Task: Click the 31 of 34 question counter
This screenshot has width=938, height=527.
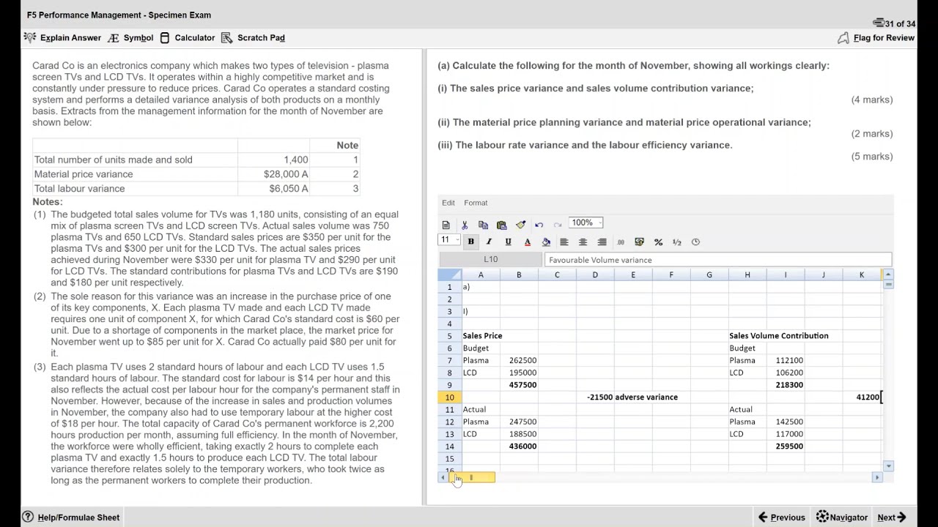Action: (894, 24)
